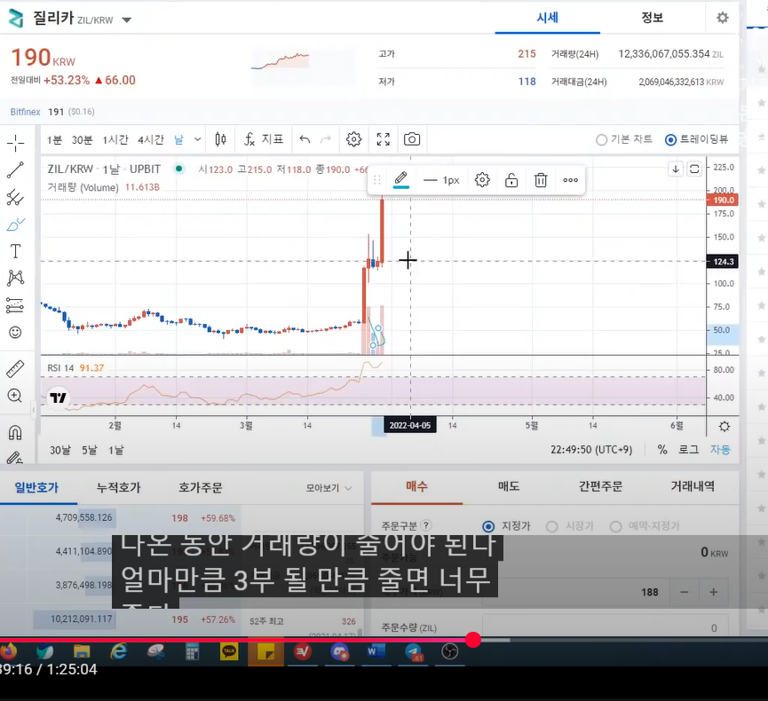Image resolution: width=768 pixels, height=701 pixels.
Task: Take a chart snapshot with camera icon
Action: [x=412, y=139]
